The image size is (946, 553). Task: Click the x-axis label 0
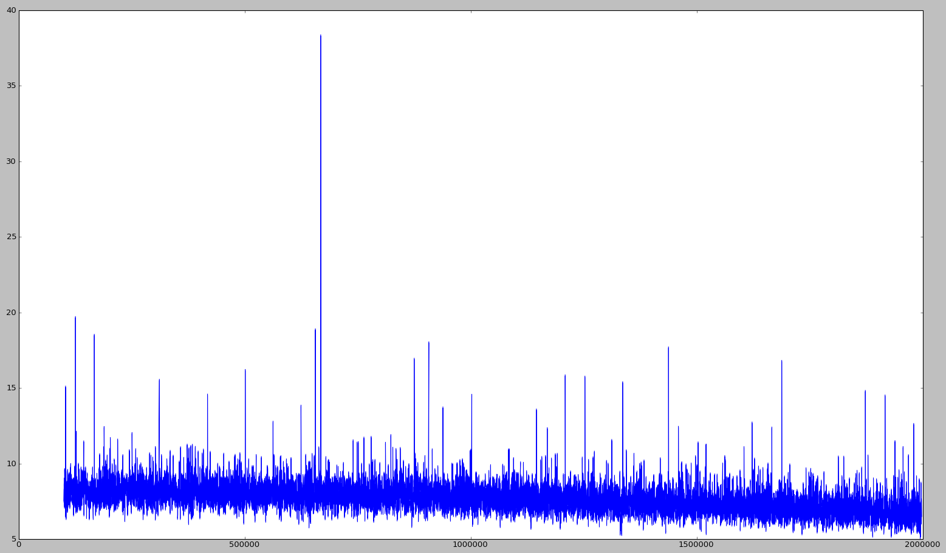click(19, 546)
